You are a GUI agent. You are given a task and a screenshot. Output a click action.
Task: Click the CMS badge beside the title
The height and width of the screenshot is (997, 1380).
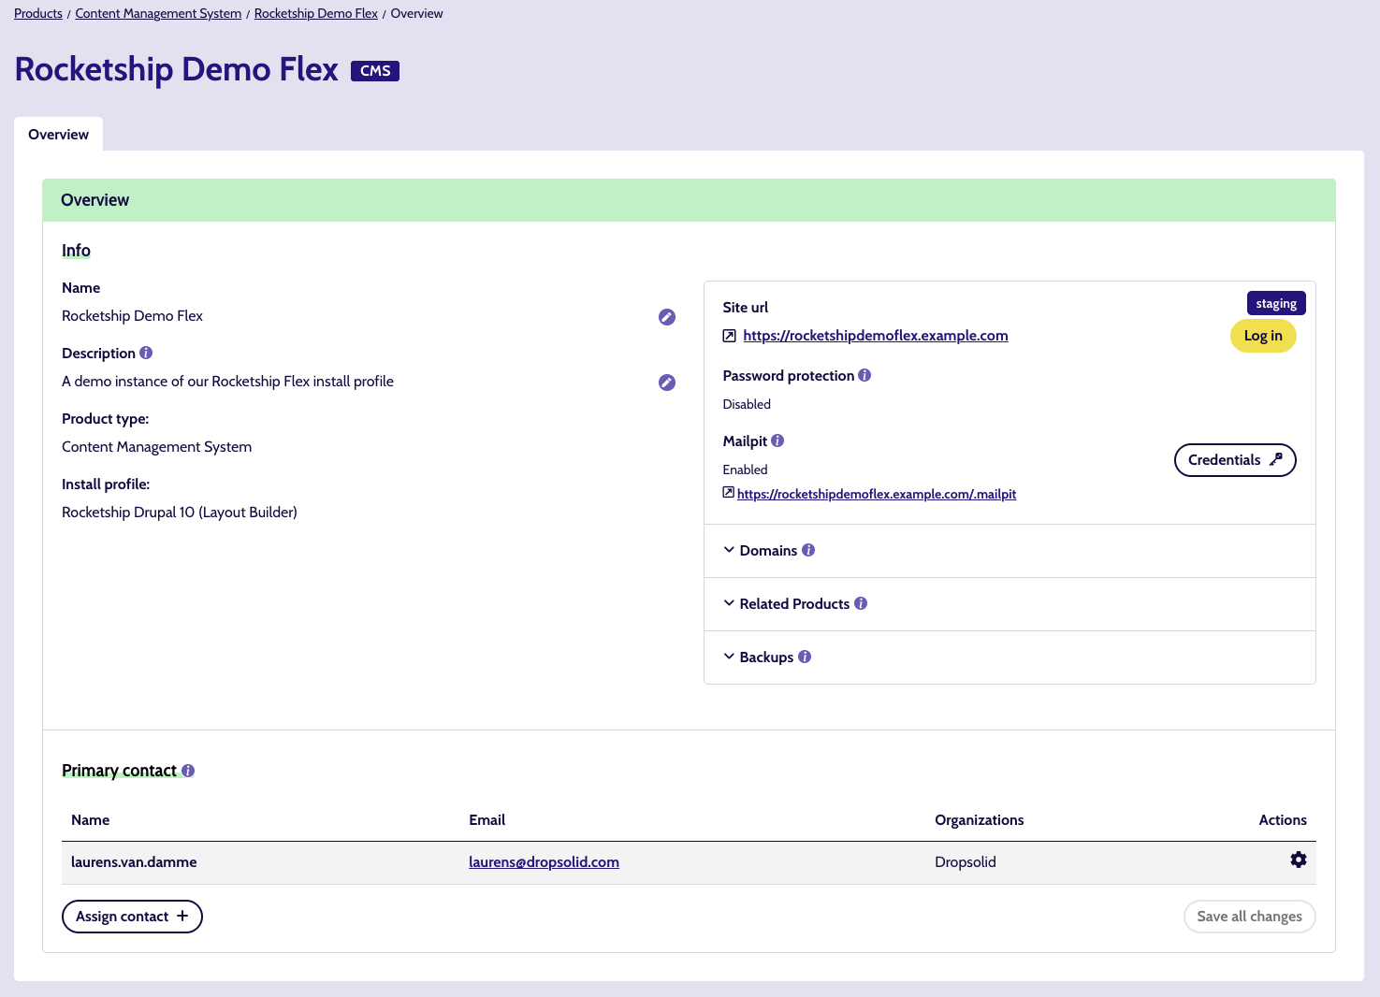tap(375, 71)
